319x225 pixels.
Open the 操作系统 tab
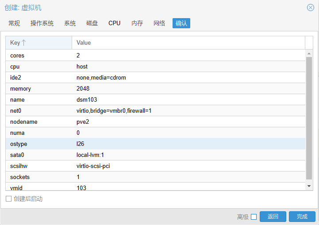tap(42, 23)
